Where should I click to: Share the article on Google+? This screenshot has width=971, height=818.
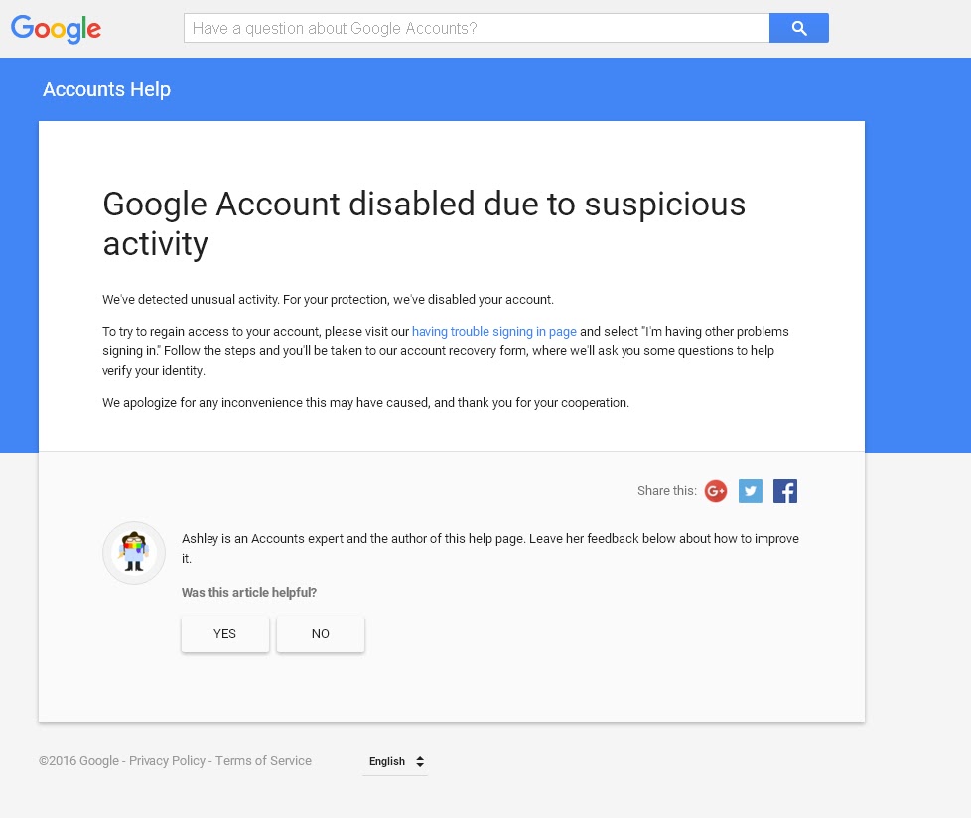[715, 491]
